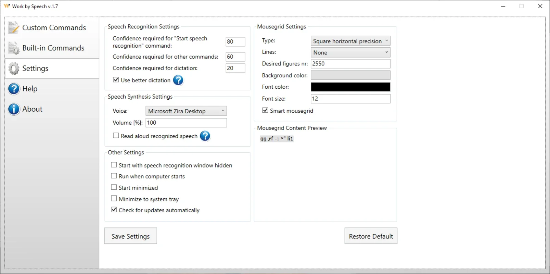Click the Save Settings button

130,236
